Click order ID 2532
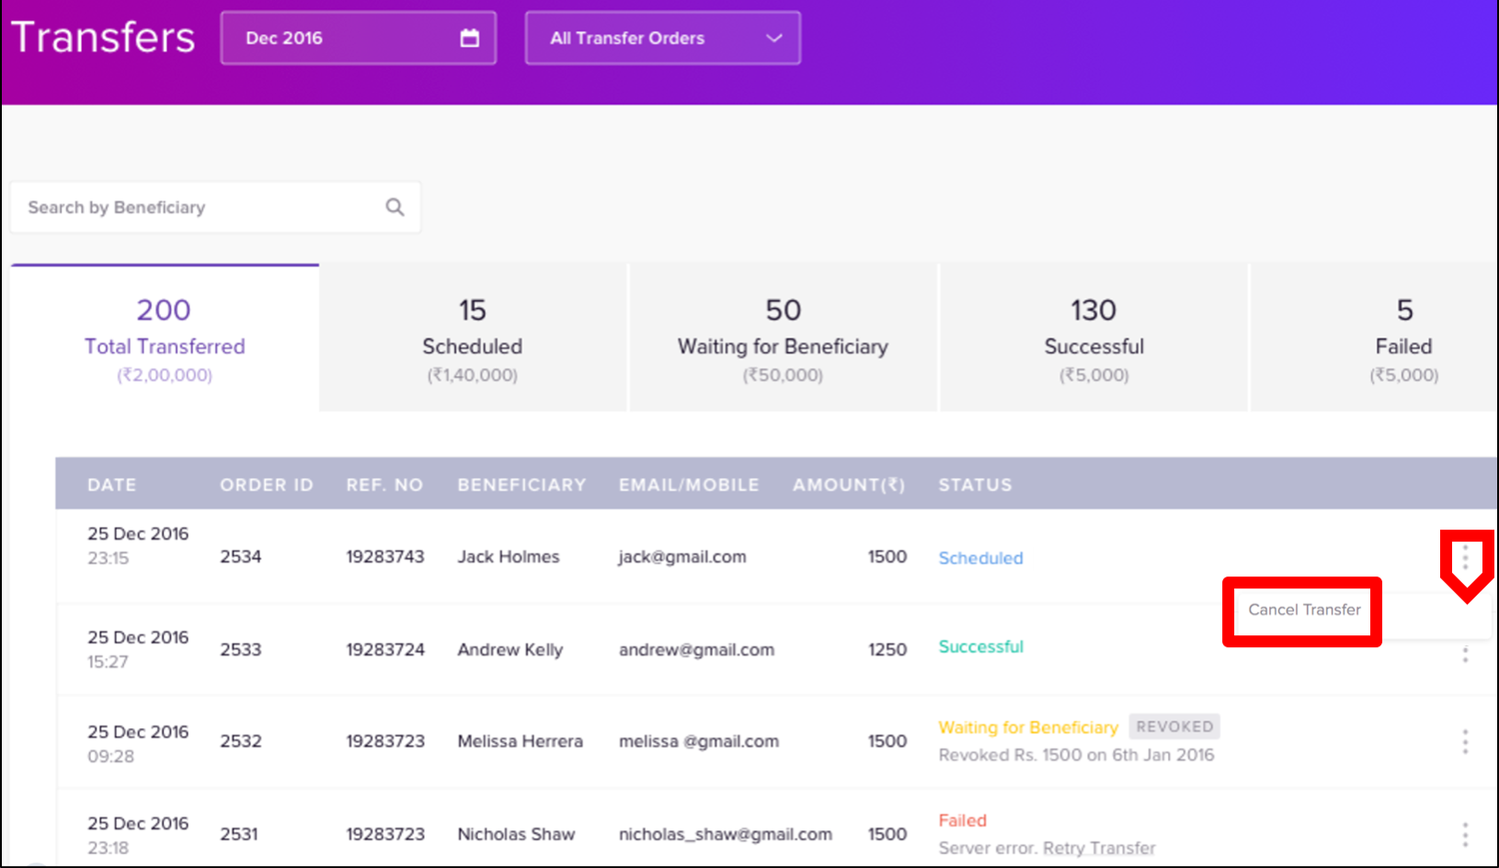Screen dimensions: 1499x868 tap(241, 741)
